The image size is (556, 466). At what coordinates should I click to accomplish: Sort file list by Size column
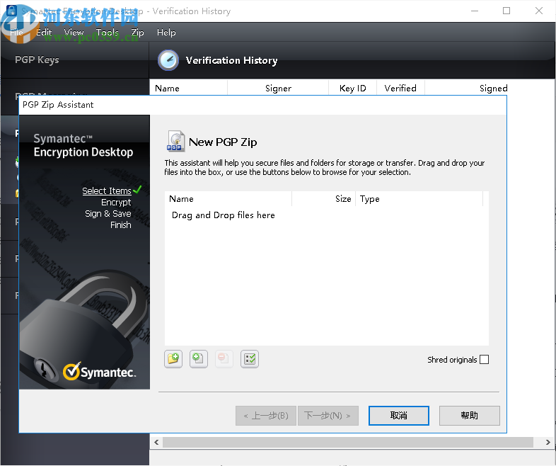click(x=324, y=199)
